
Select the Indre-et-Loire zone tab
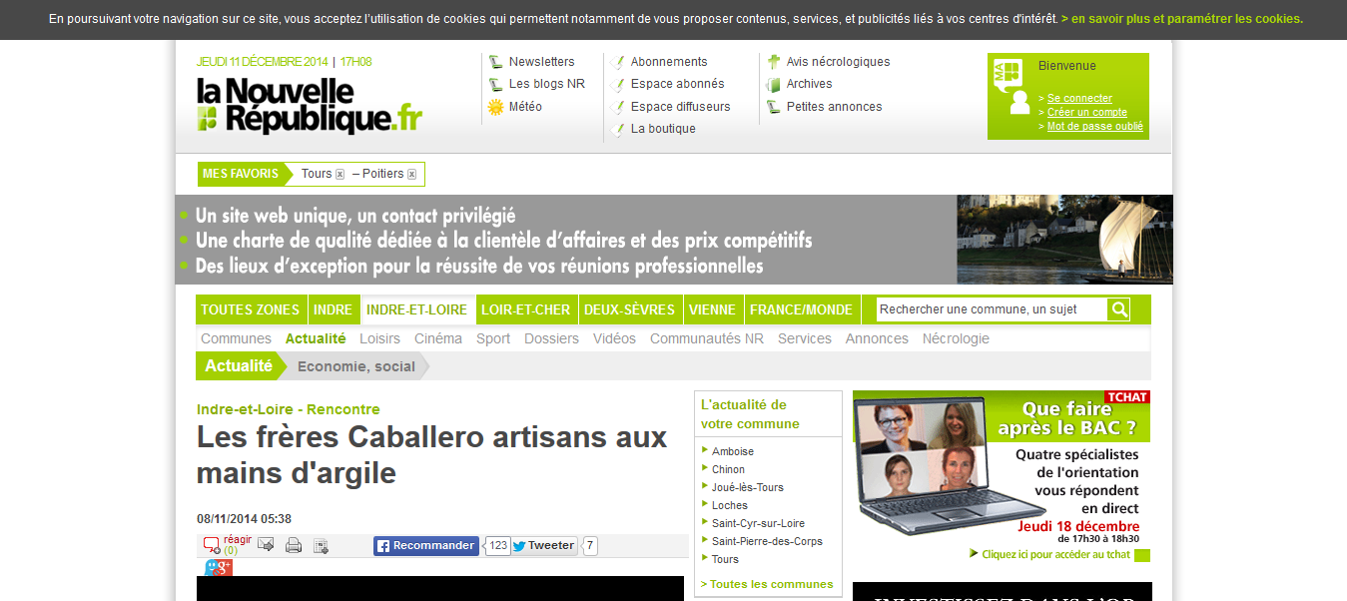coord(417,309)
